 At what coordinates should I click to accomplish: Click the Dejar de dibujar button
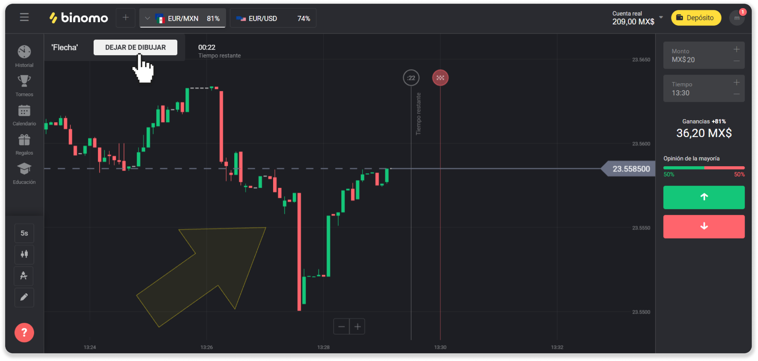click(135, 47)
